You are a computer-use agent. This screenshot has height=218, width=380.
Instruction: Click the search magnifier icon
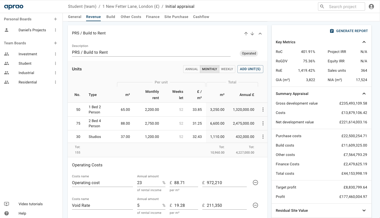[322, 7]
